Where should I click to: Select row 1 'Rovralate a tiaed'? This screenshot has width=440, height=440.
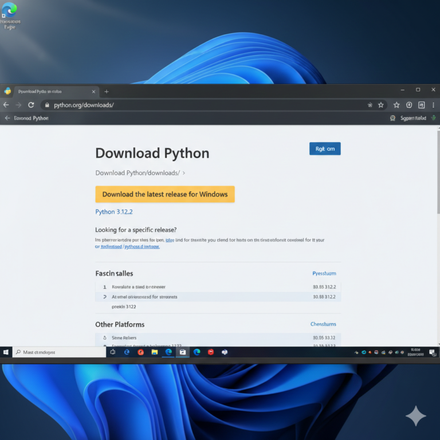(218, 287)
